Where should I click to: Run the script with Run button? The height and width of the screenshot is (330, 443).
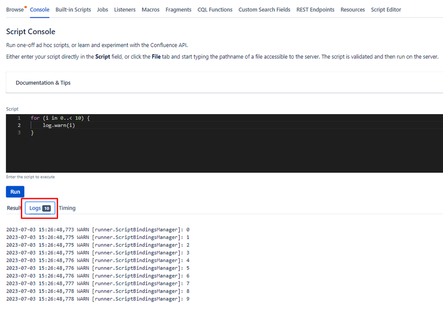point(15,191)
